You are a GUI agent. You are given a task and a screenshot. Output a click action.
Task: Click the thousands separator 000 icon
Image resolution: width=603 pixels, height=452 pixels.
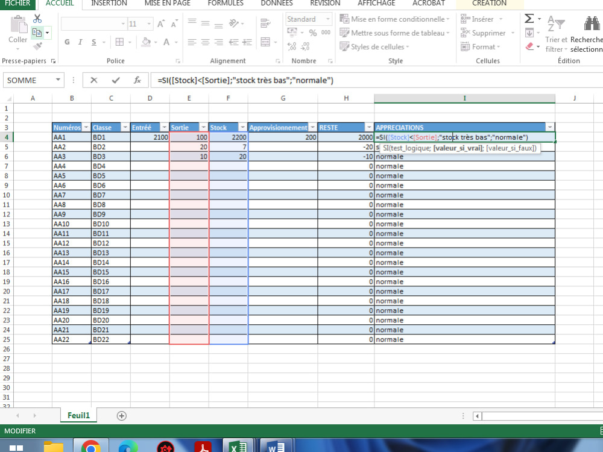coord(326,33)
